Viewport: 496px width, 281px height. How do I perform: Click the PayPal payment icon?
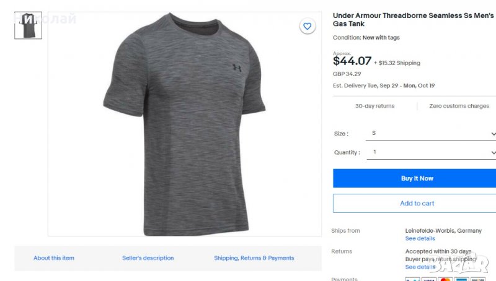(412, 279)
